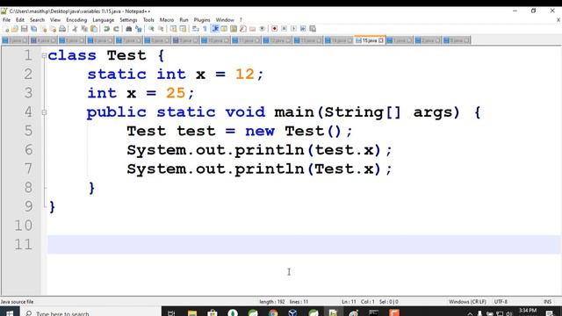Toggle word wrap in the toolbar
The image size is (562, 316).
pos(195,29)
